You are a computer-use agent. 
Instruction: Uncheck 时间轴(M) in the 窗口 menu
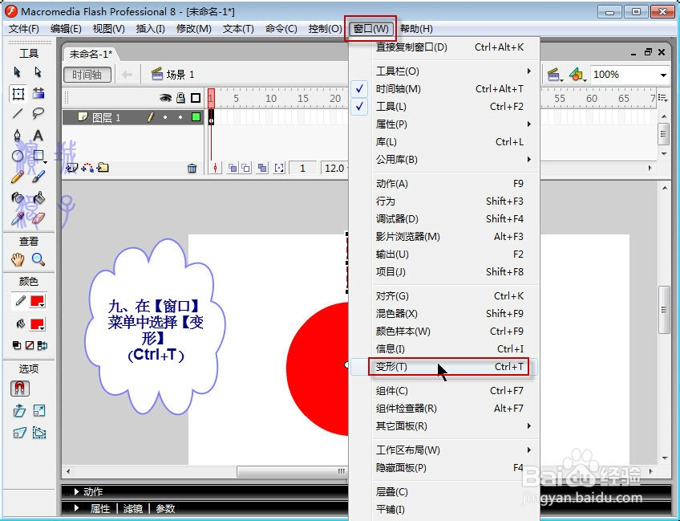[444, 89]
